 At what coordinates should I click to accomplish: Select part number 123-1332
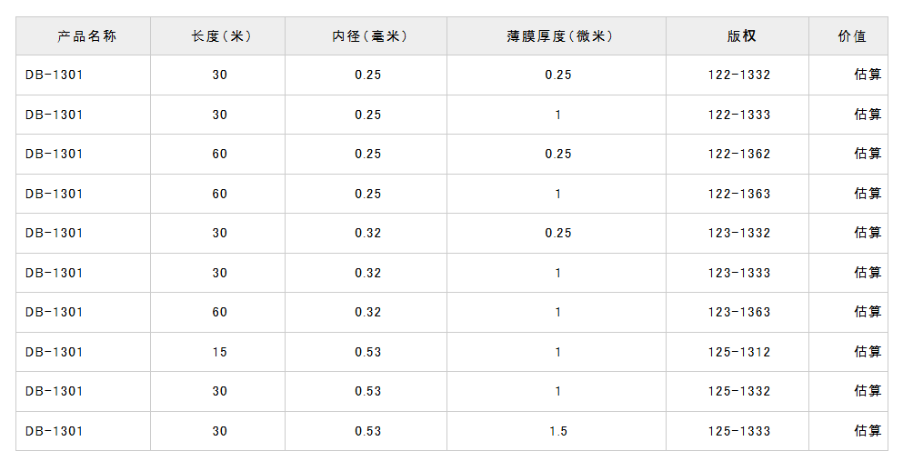pos(739,233)
